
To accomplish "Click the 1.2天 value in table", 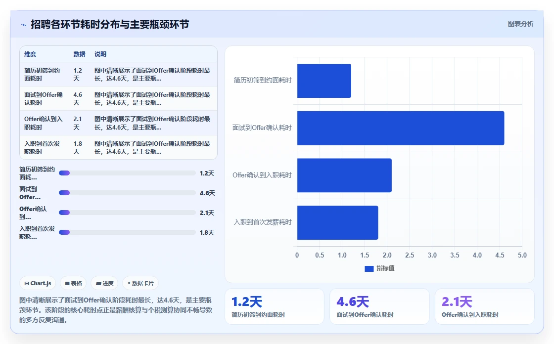I will click(78, 75).
